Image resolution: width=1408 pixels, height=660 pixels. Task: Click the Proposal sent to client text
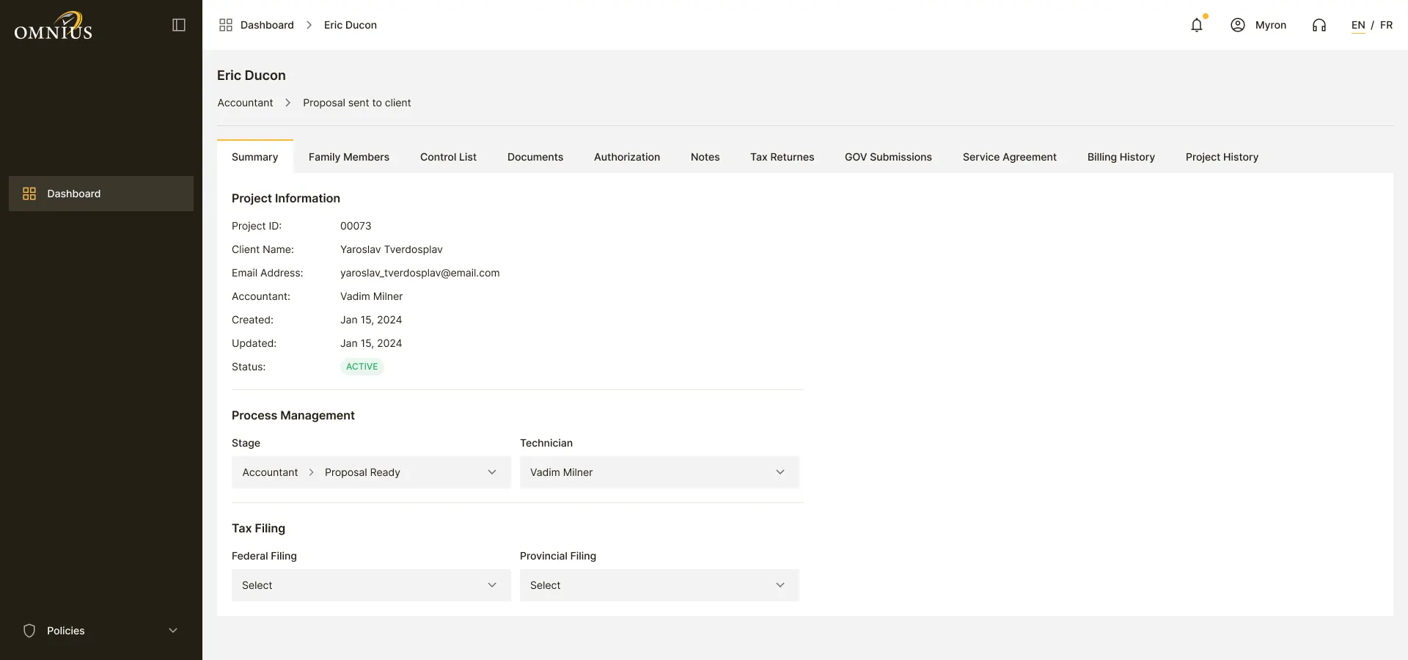click(x=357, y=103)
